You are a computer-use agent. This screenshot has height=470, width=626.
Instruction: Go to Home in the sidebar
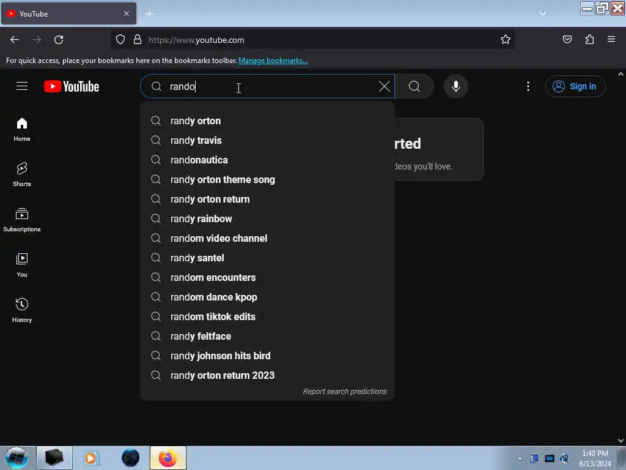22,130
